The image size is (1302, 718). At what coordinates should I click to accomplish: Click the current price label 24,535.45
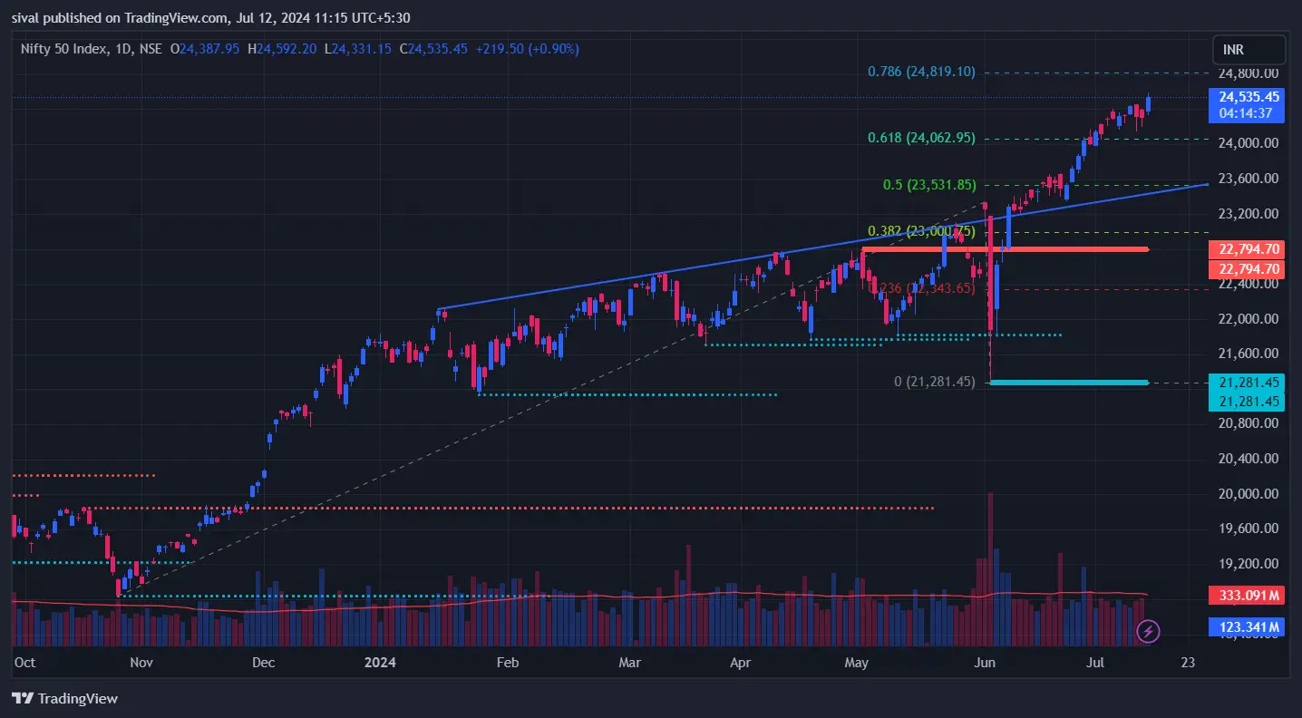pos(1248,97)
